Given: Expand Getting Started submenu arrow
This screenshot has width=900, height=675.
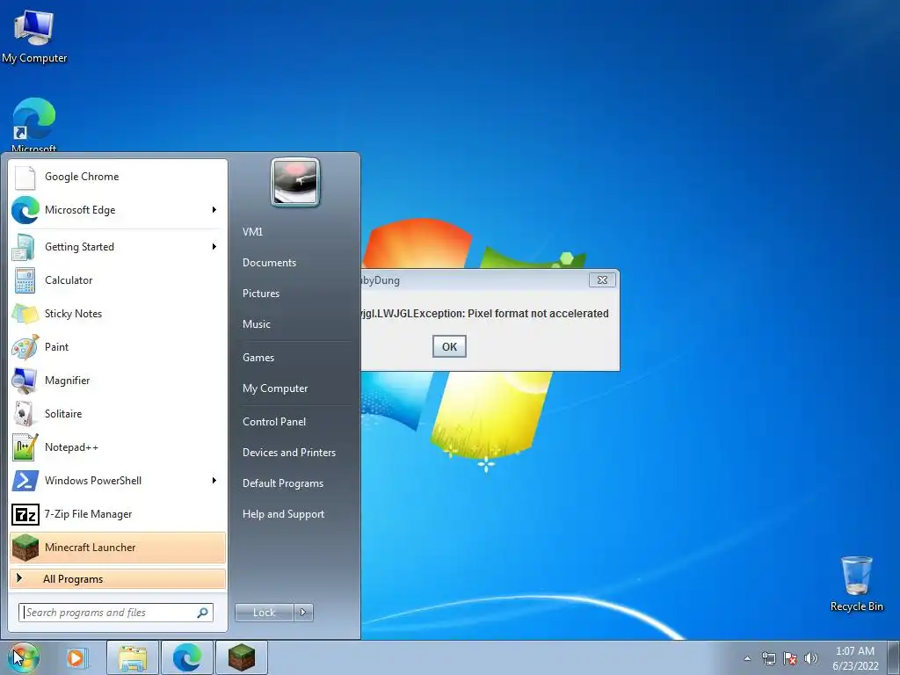Looking at the screenshot, I should coord(214,247).
